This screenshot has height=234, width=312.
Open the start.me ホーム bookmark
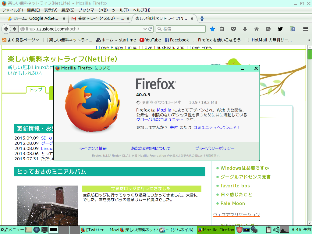(116, 40)
